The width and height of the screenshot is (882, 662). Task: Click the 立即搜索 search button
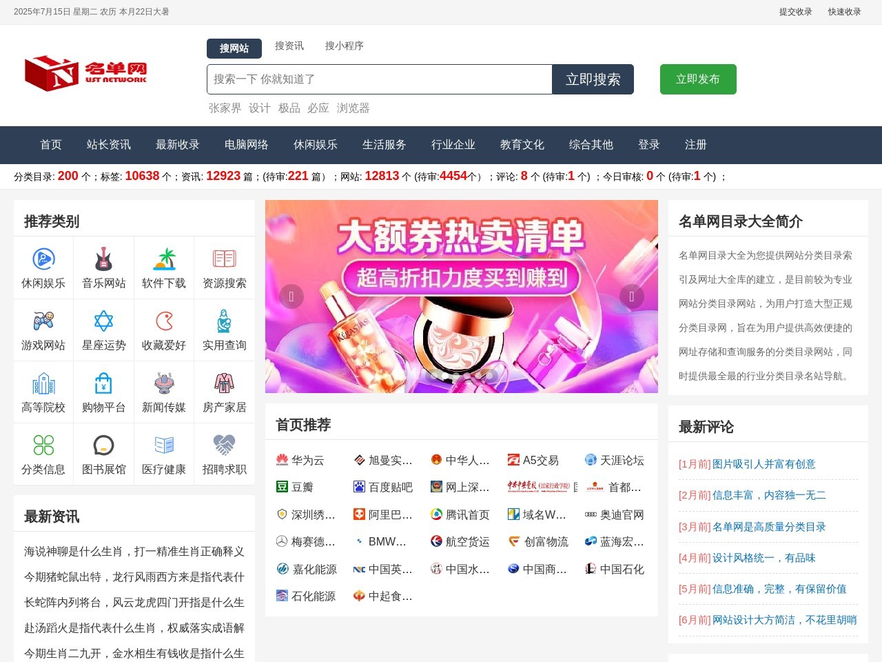[593, 79]
